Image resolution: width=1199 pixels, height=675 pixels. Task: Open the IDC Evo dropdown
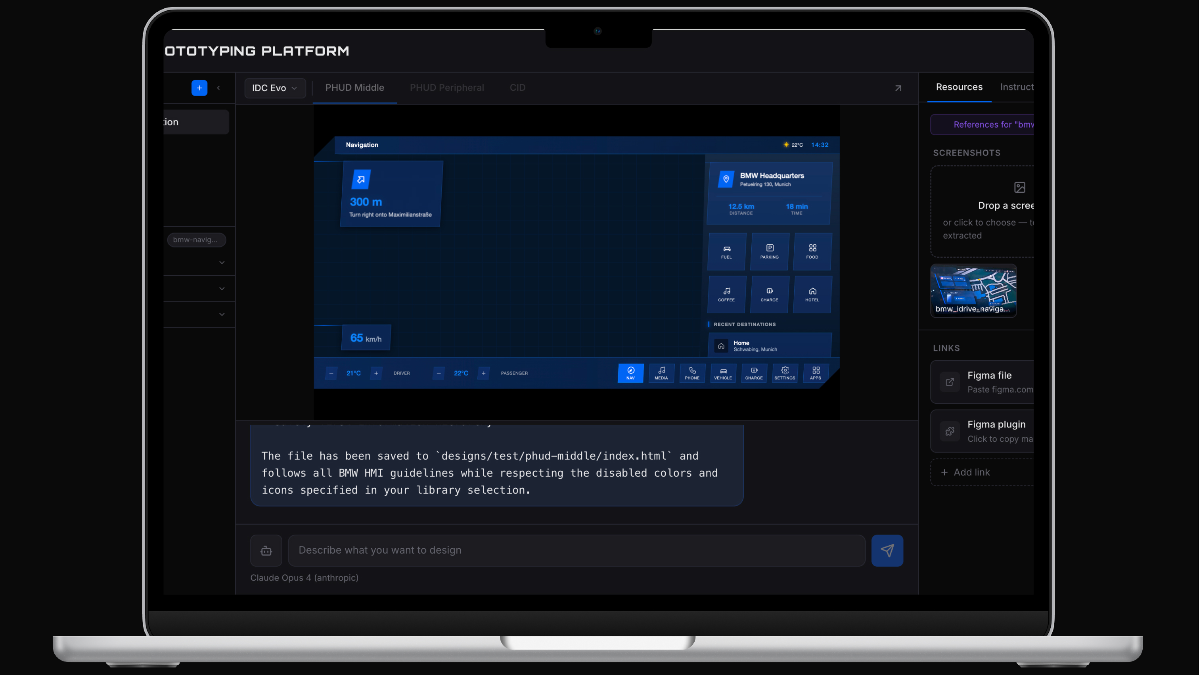coord(275,88)
